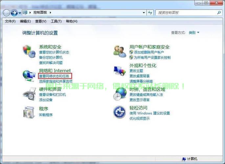Click the Hardware and Sound printer icon
225x164 pixels.
pos(29,94)
